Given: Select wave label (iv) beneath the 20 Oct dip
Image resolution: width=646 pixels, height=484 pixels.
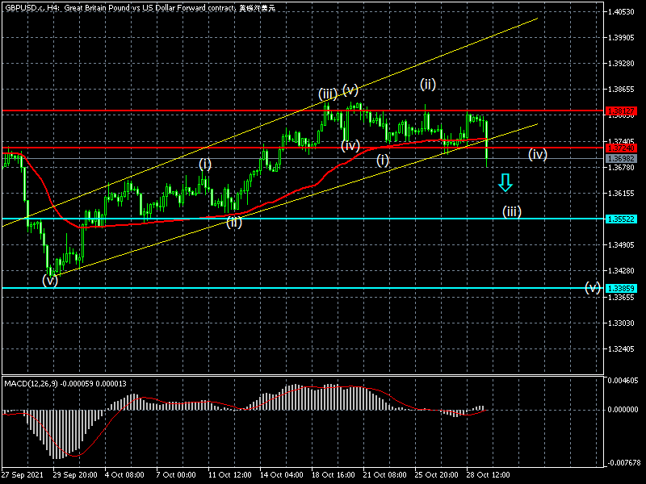Looking at the screenshot, I should point(350,145).
